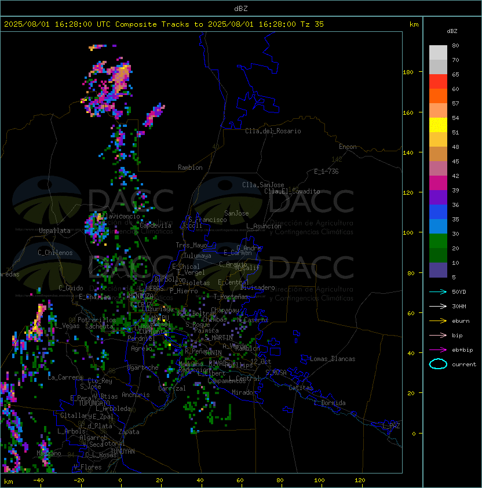Select the orange 57-60 dBZ swatch

[x=438, y=96]
